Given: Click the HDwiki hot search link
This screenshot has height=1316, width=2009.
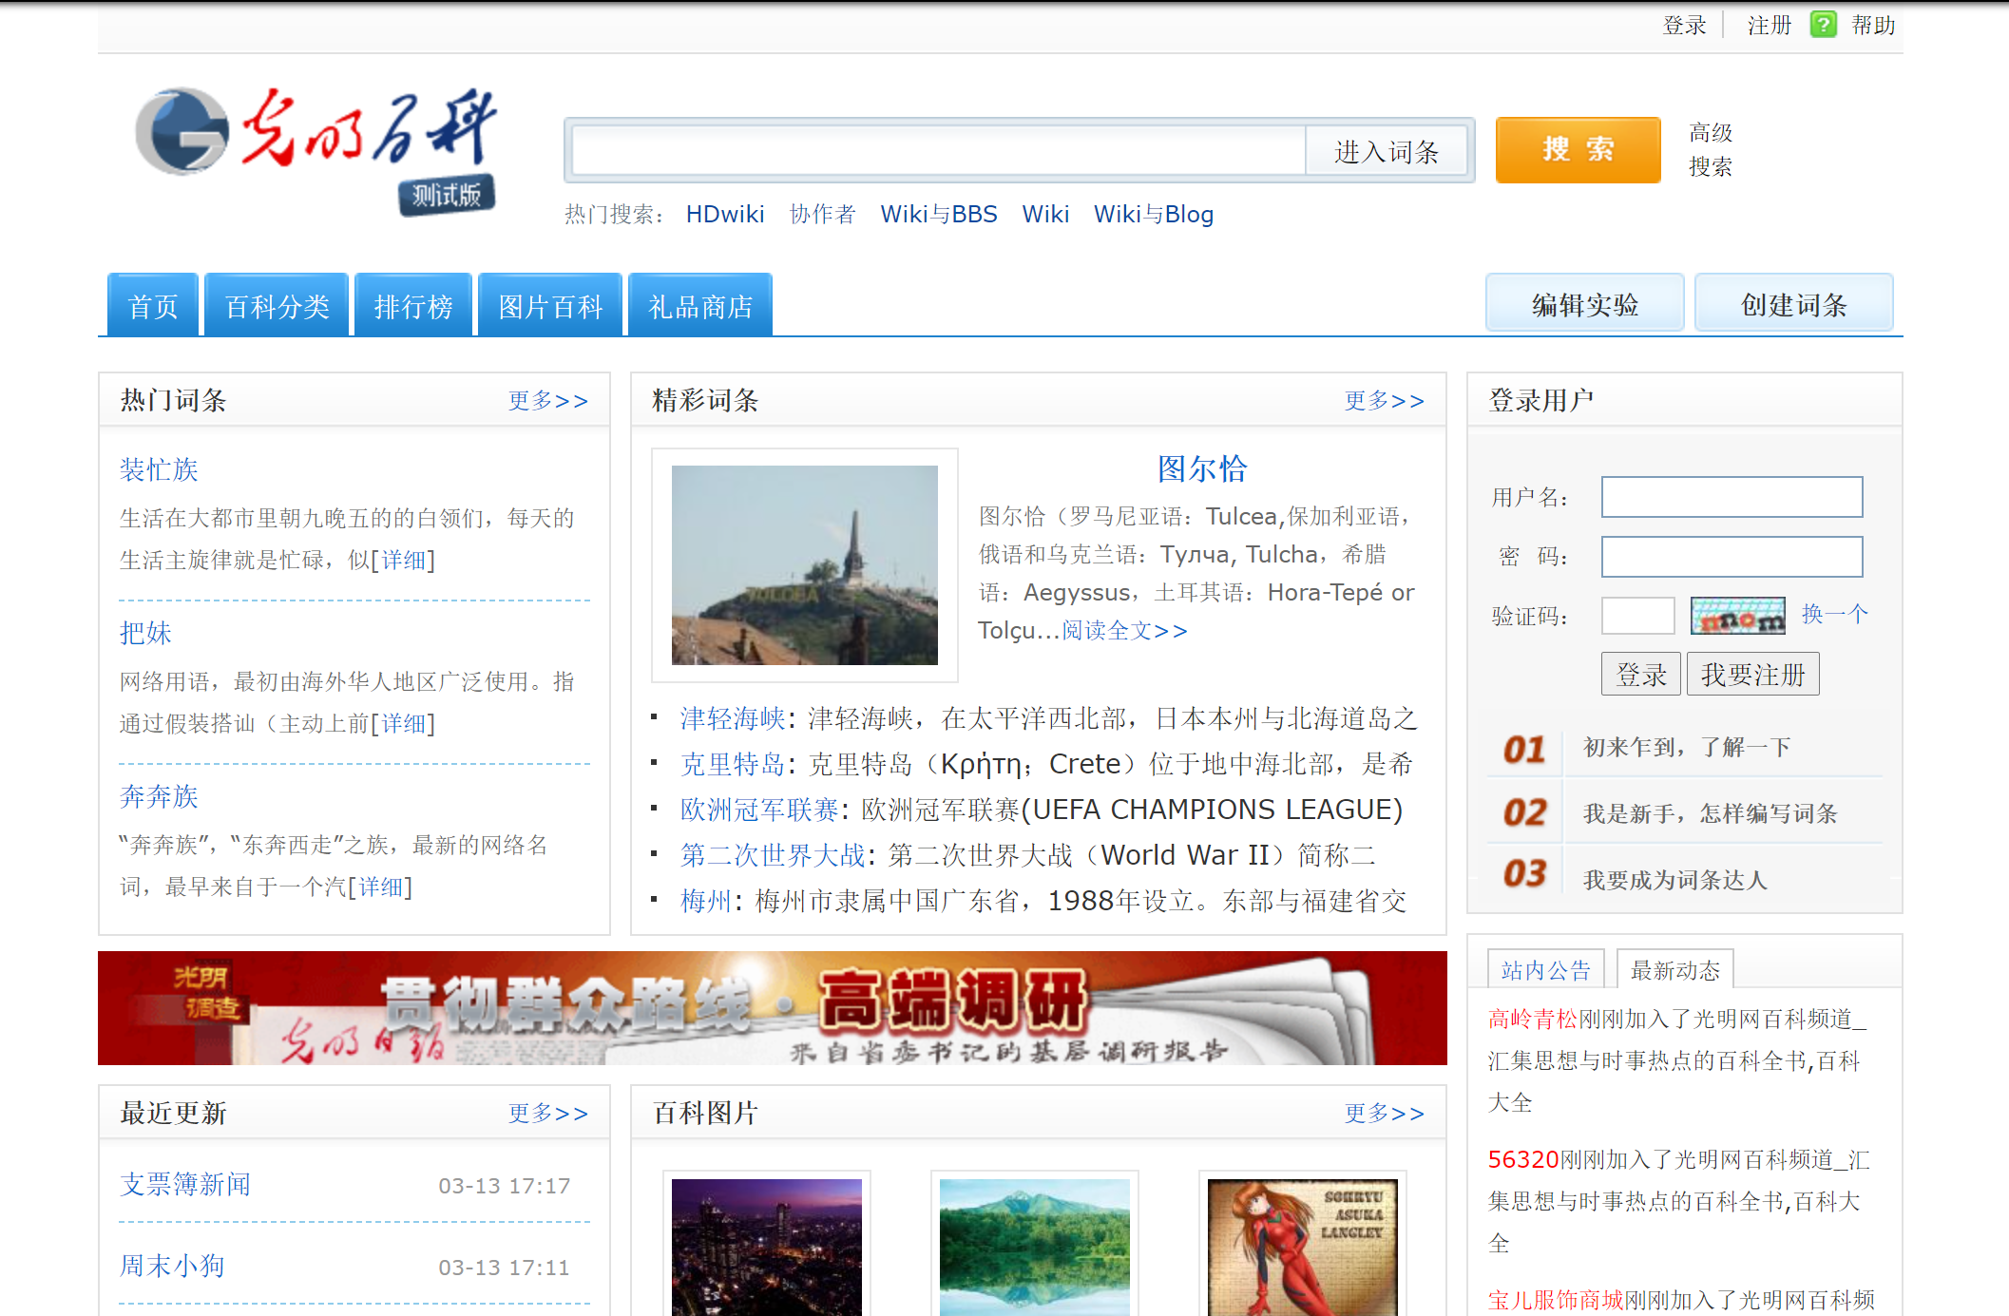Looking at the screenshot, I should pos(724,214).
